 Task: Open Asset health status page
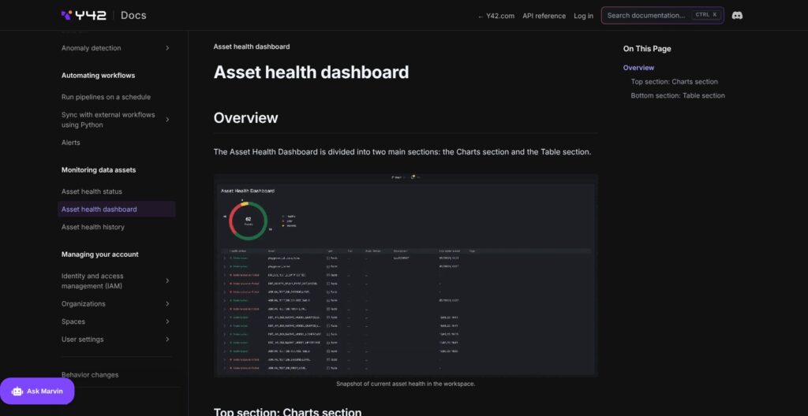[92, 191]
